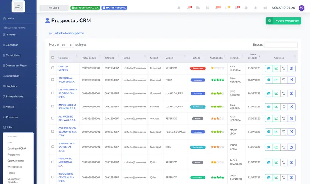Click the favorites star icon in top bar
Image resolution: width=310 pixels, height=184 pixels.
pyautogui.click(x=256, y=8)
